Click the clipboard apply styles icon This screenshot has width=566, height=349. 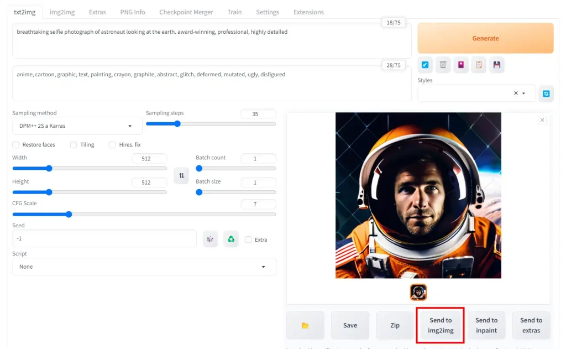479,65
